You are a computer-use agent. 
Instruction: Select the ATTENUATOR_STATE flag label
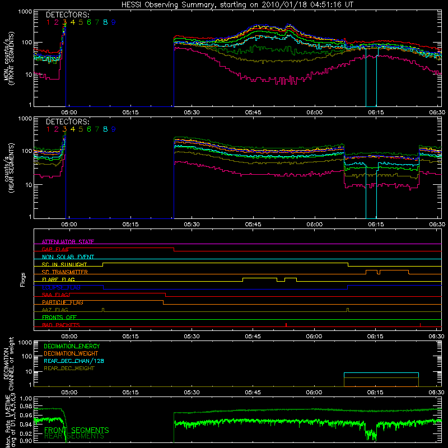click(68, 242)
